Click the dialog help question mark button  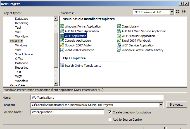(181, 4)
